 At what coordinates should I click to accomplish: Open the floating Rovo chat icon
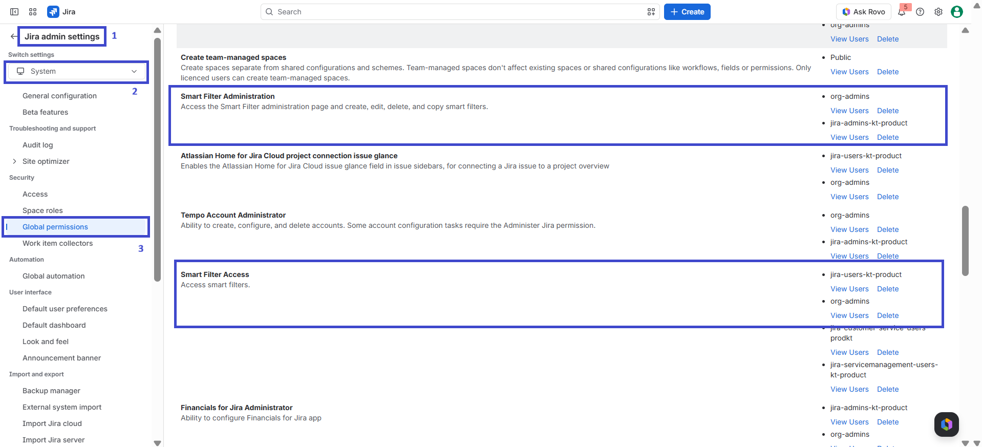pyautogui.click(x=947, y=424)
